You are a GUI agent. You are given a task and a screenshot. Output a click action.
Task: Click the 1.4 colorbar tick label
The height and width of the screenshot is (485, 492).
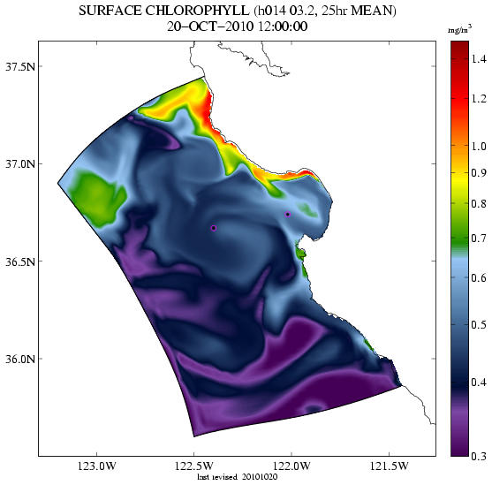(x=479, y=58)
